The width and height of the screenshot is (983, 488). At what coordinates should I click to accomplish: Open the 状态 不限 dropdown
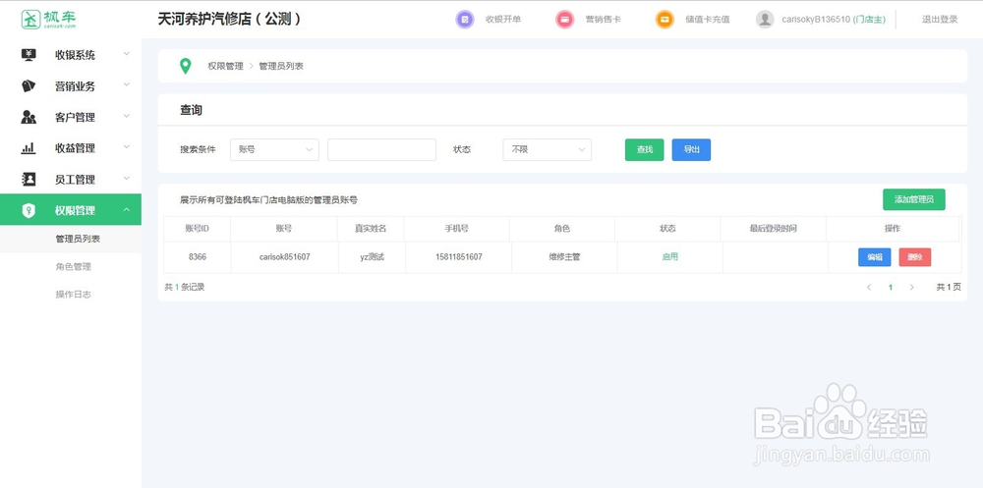pyautogui.click(x=548, y=149)
